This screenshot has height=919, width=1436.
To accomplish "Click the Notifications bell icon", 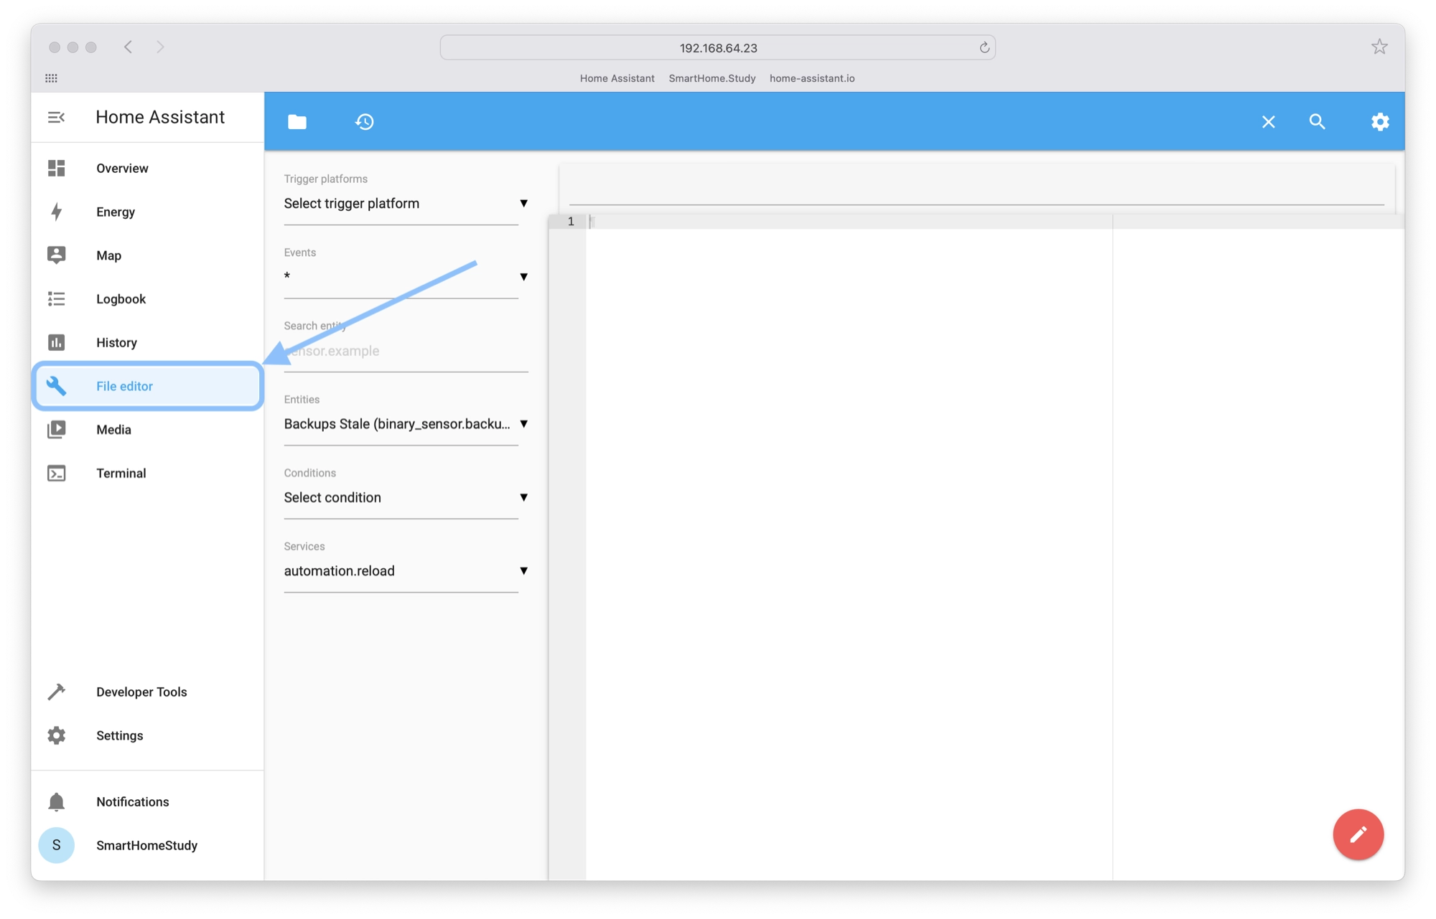I will 57,802.
